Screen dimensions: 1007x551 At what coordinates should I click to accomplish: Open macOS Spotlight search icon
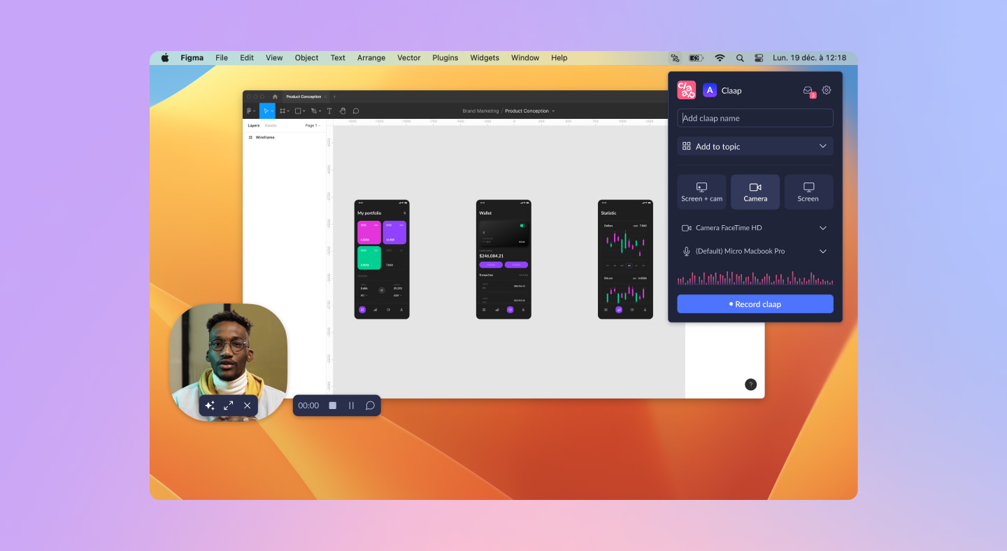tap(740, 58)
